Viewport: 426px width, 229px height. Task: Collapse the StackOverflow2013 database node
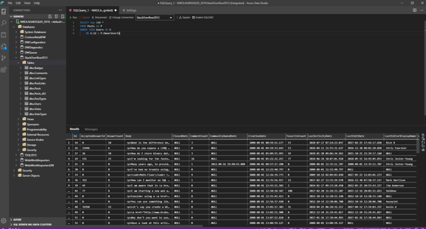[x=16, y=57]
